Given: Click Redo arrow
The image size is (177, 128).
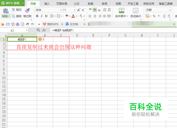Looking at the screenshot, I should [x=33, y=24].
